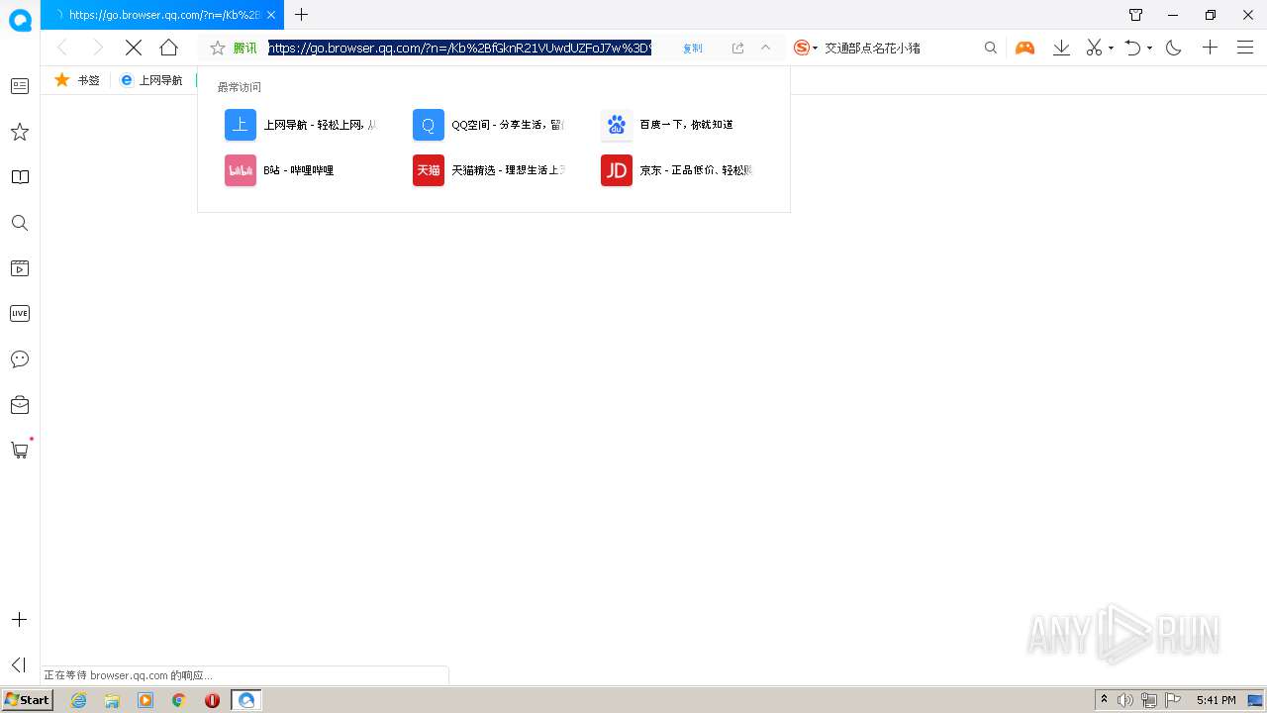Open the skin shirt icon in title bar
The image size is (1267, 713).
tap(1135, 15)
